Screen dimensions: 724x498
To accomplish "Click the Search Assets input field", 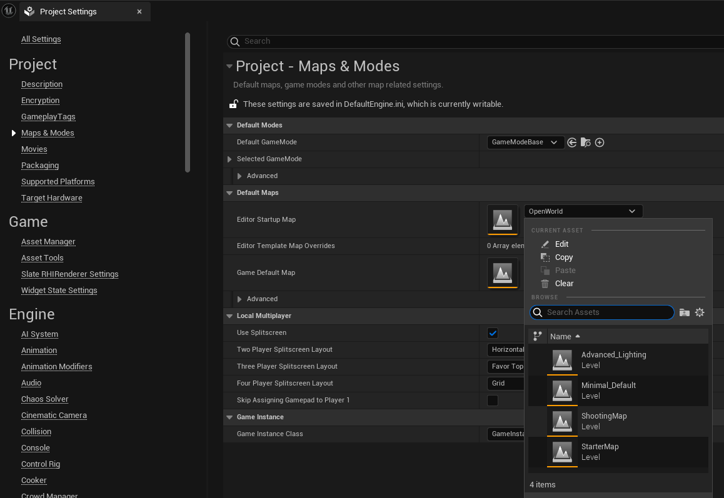I will point(606,312).
